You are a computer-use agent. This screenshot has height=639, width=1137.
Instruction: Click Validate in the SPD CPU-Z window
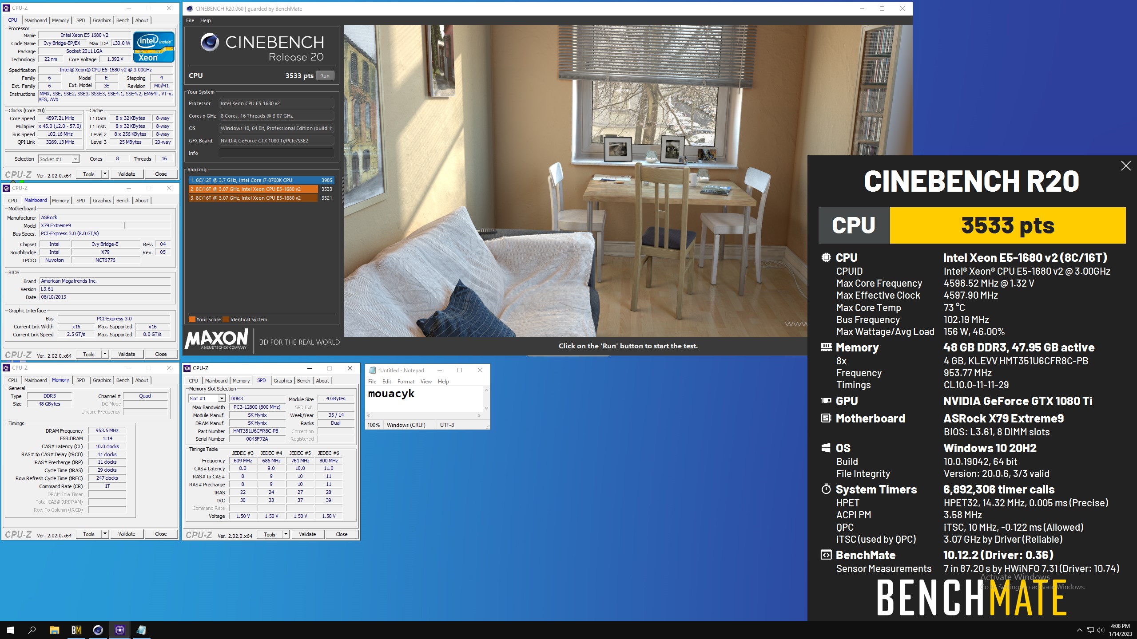[x=307, y=534]
